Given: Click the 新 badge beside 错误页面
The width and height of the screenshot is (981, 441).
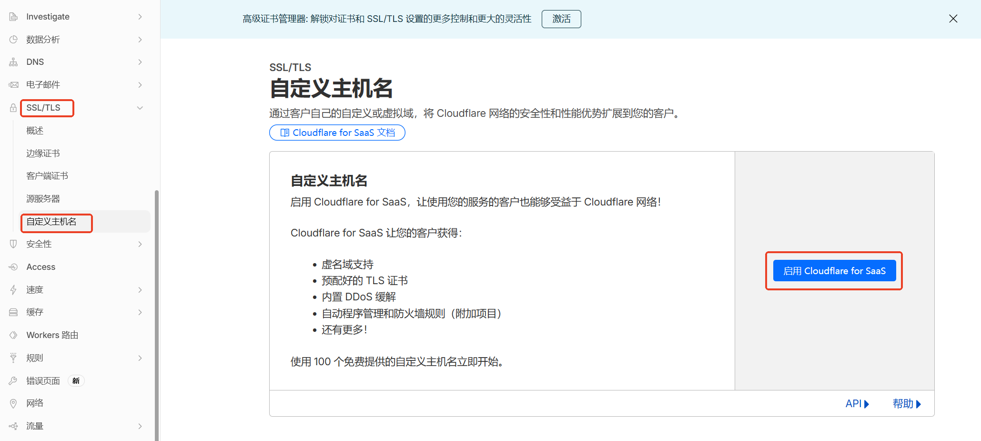Looking at the screenshot, I should 76,381.
